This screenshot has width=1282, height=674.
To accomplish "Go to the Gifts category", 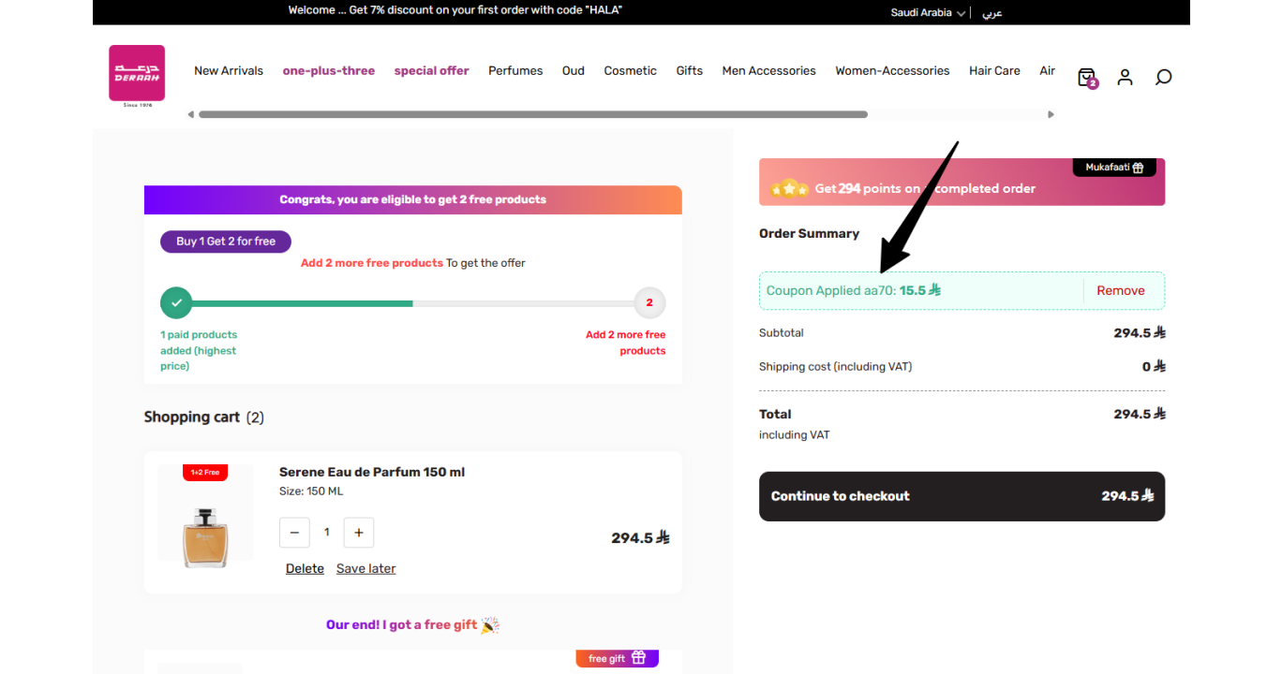I will tap(690, 70).
